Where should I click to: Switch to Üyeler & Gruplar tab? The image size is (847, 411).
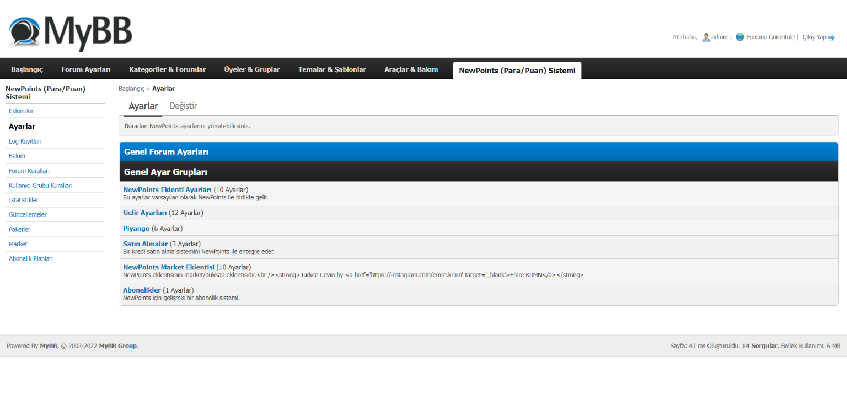coord(252,69)
